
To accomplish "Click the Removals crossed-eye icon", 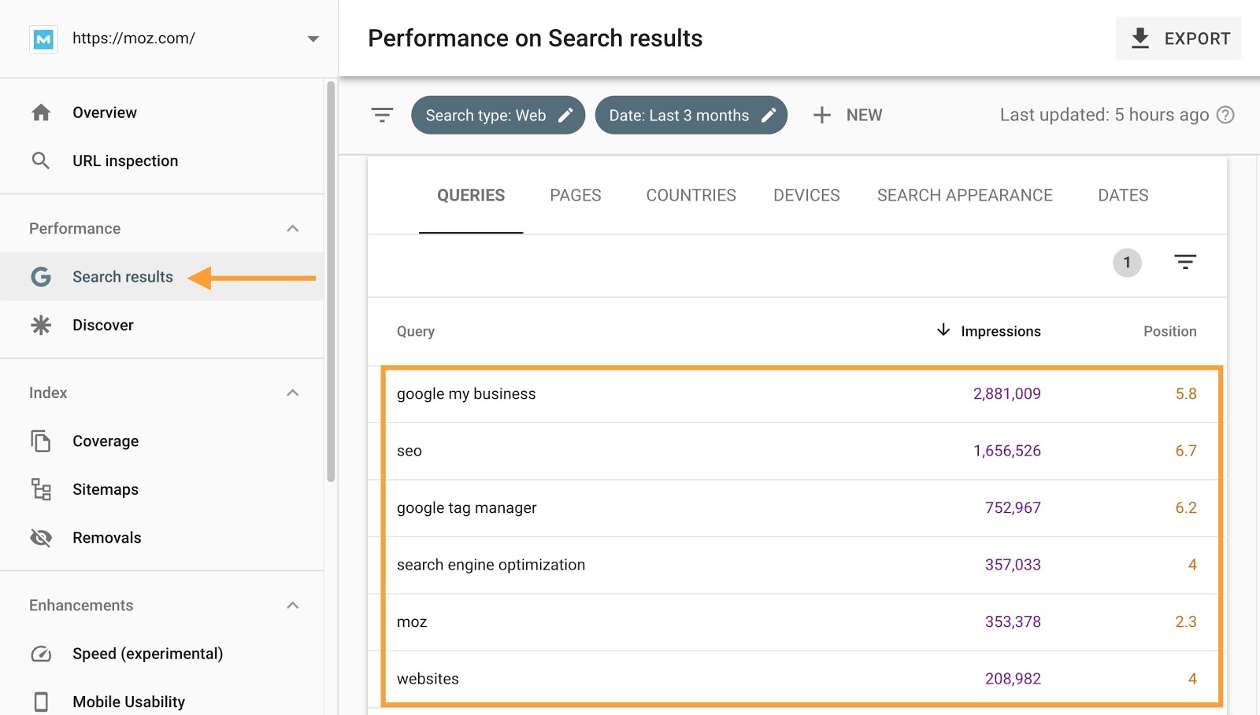I will [x=41, y=538].
